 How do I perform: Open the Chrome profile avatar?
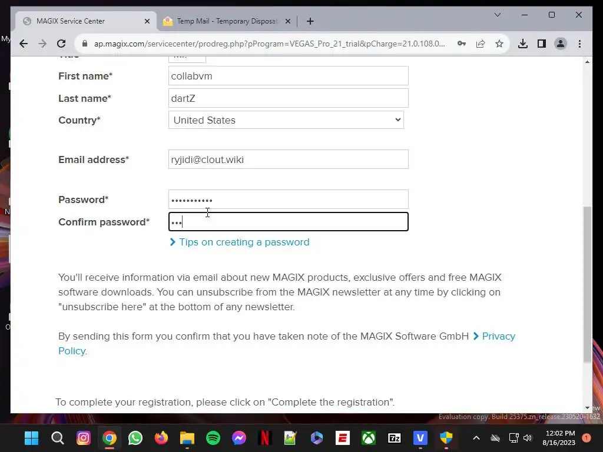point(561,44)
